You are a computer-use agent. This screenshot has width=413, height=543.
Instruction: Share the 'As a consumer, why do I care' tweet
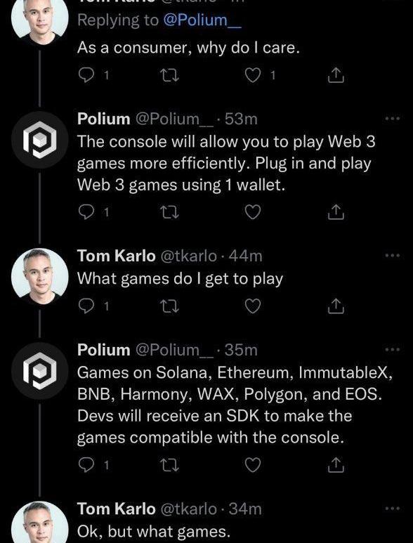[x=336, y=75]
